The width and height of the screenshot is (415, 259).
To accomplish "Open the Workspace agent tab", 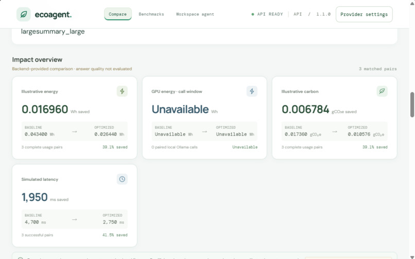I will point(195,14).
